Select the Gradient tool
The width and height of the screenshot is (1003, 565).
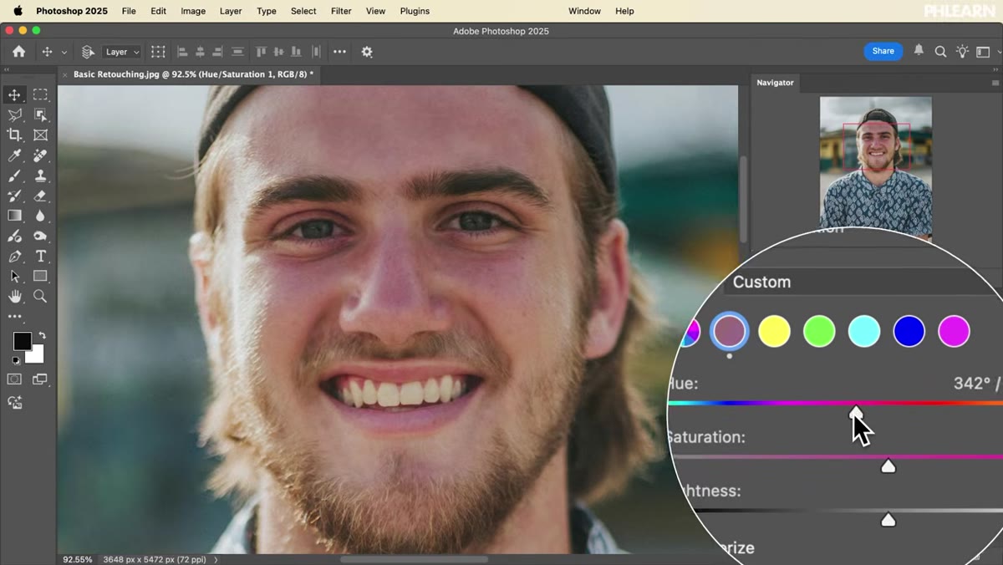(x=14, y=216)
